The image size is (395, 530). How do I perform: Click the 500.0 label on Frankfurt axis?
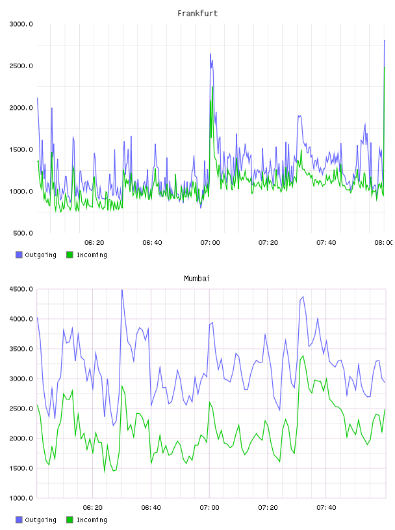click(x=23, y=233)
